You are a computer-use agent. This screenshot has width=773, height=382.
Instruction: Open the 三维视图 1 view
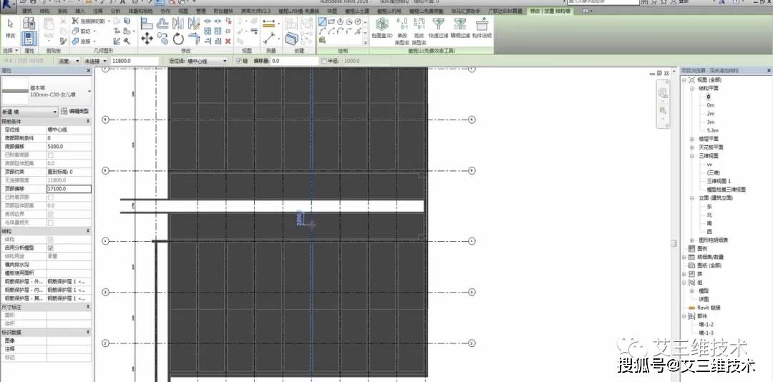pyautogui.click(x=719, y=181)
